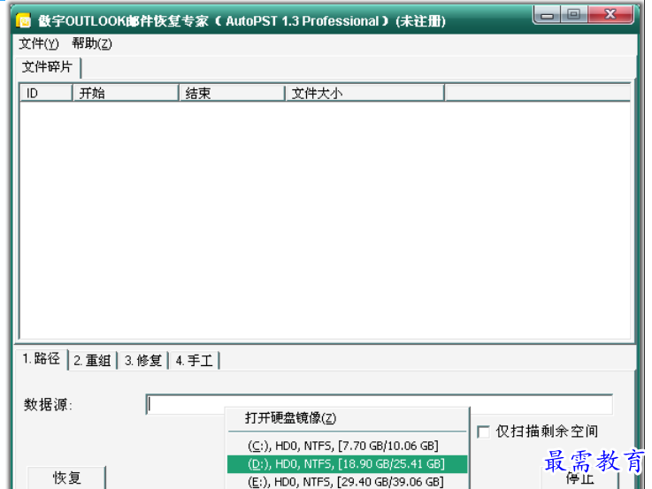
Task: Select drive (E:) HD0 NTFS entry
Action: pos(348,482)
